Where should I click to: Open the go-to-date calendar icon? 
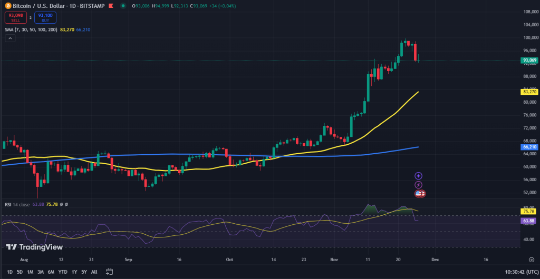click(x=109, y=272)
